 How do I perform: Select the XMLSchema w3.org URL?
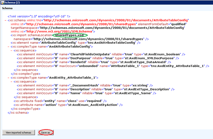click(59, 31)
